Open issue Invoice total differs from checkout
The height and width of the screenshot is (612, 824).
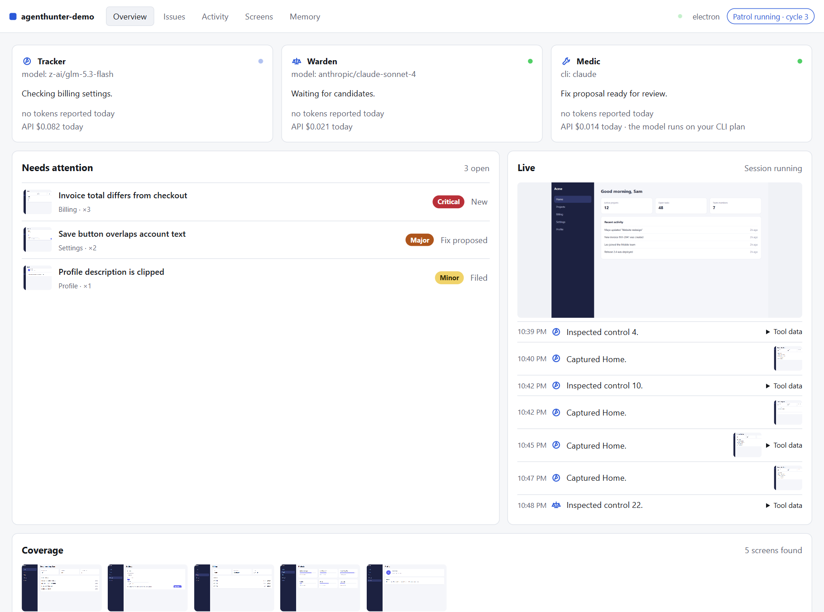256,202
